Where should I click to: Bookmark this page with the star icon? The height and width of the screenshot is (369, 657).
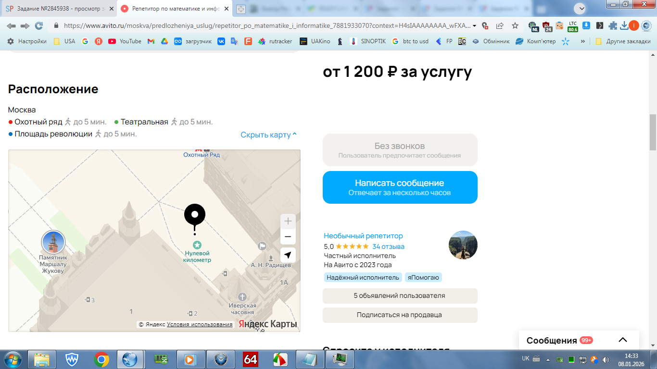pos(515,26)
